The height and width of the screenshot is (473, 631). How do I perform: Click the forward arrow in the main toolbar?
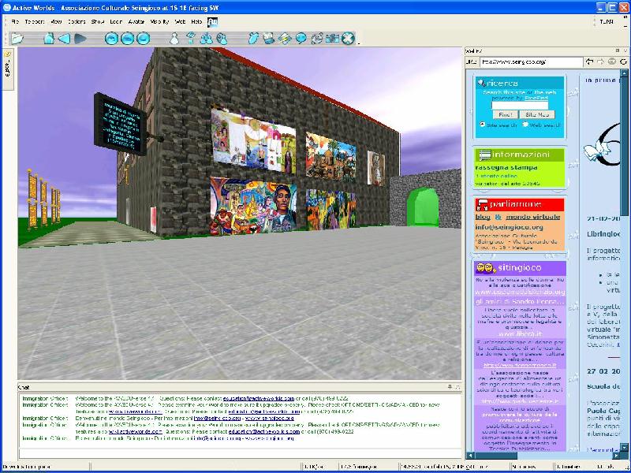80,38
